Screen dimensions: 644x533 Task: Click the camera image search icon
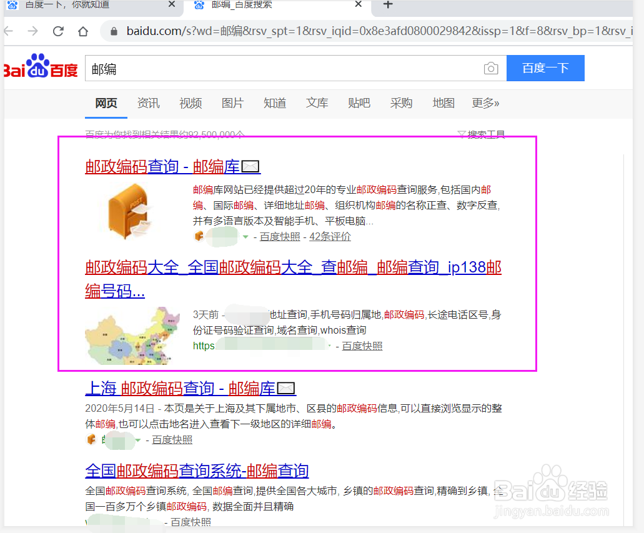pyautogui.click(x=491, y=68)
